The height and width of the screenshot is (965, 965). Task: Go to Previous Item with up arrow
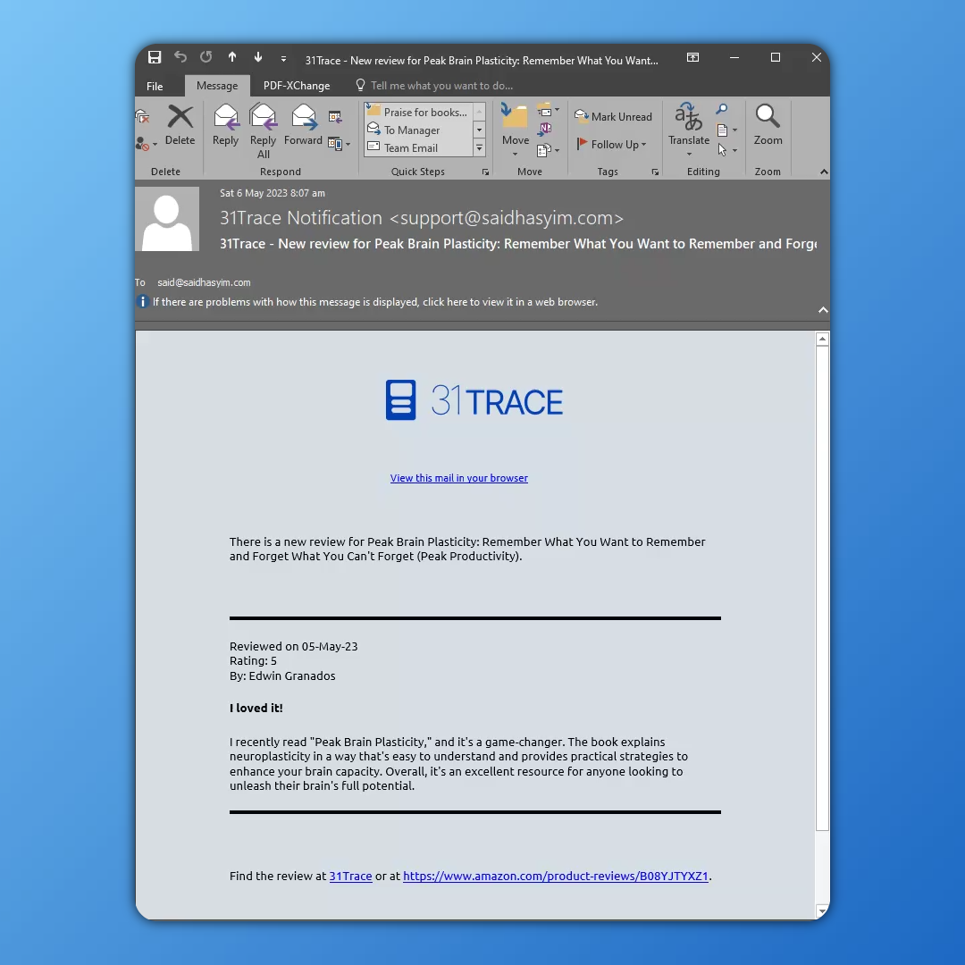(232, 57)
